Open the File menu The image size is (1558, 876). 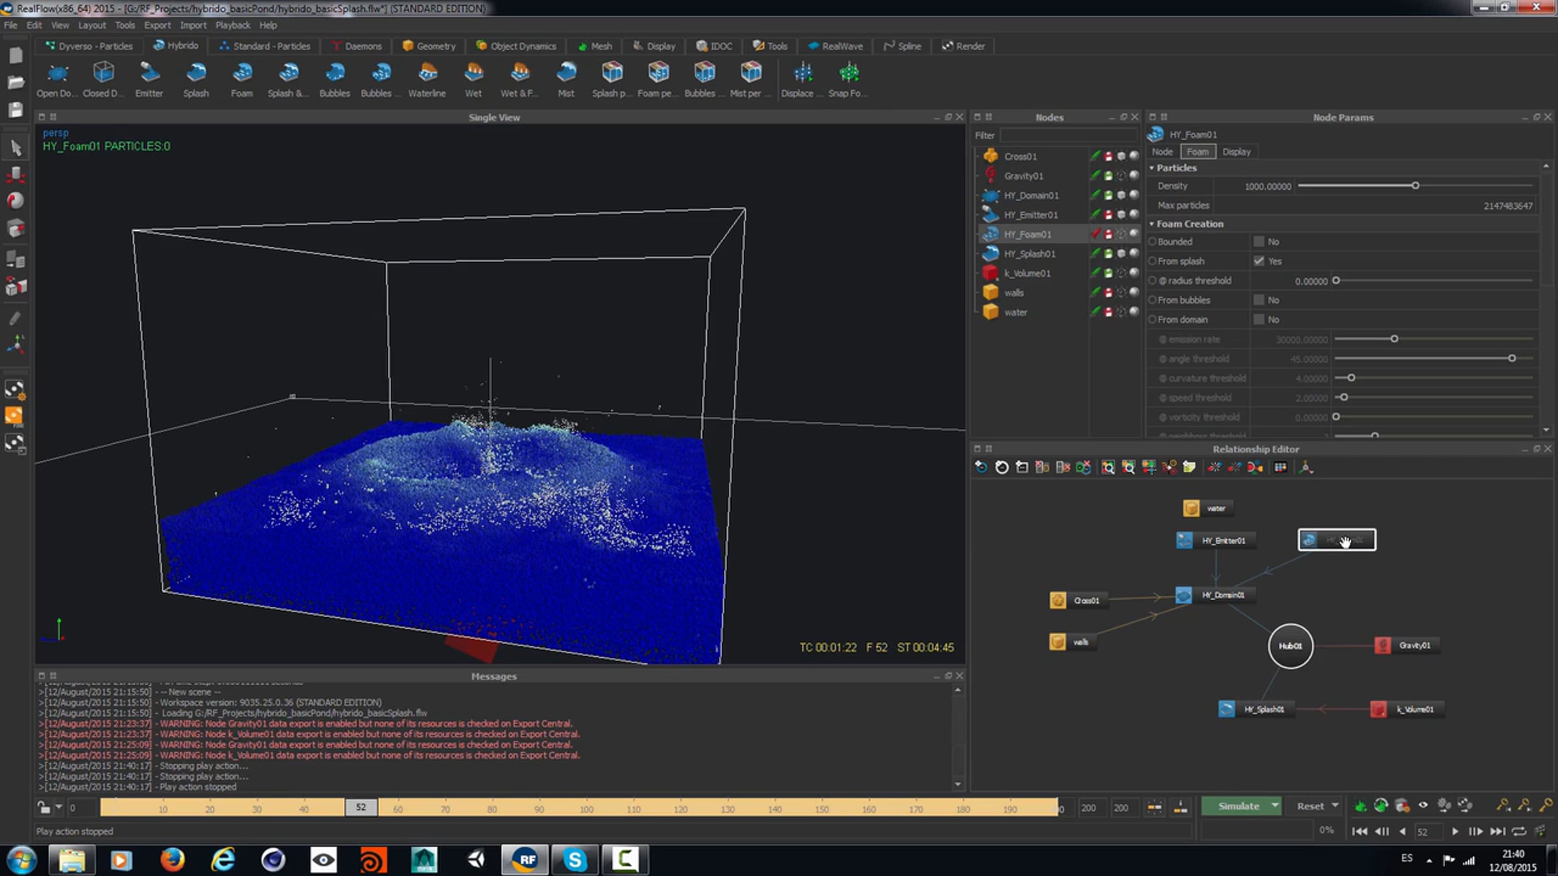pyautogui.click(x=10, y=25)
